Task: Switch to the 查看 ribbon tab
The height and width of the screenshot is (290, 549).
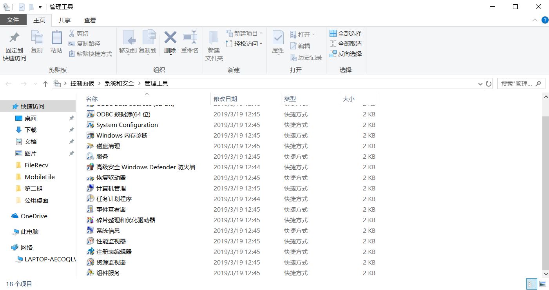Action: click(90, 20)
